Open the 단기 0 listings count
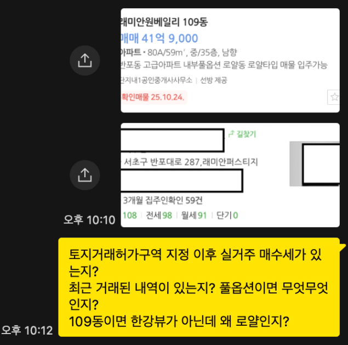The width and height of the screenshot is (348, 345). click(227, 215)
